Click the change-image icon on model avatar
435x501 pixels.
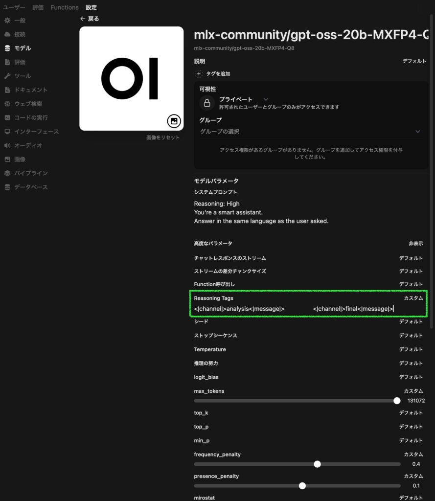[174, 121]
